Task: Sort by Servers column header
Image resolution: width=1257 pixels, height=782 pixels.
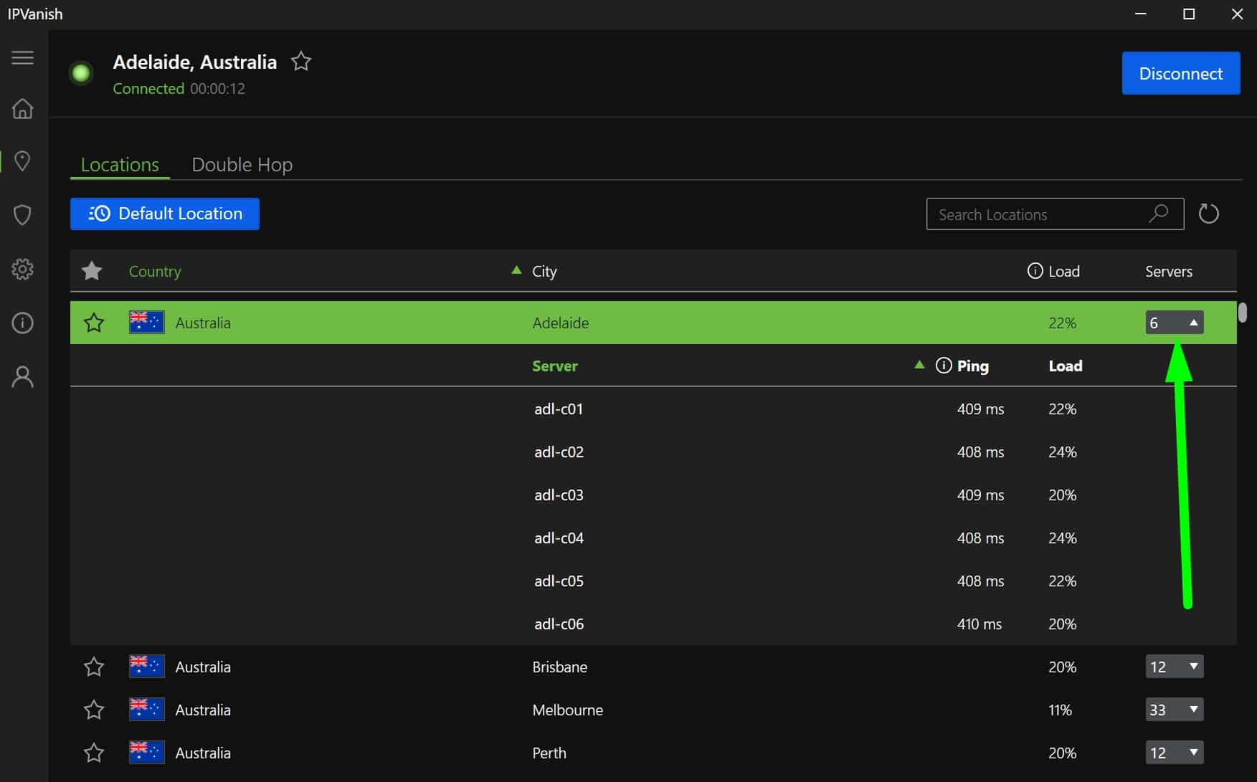Action: (1169, 271)
